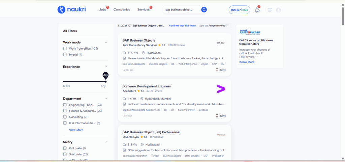Run search with the magnifier button

(204, 10)
